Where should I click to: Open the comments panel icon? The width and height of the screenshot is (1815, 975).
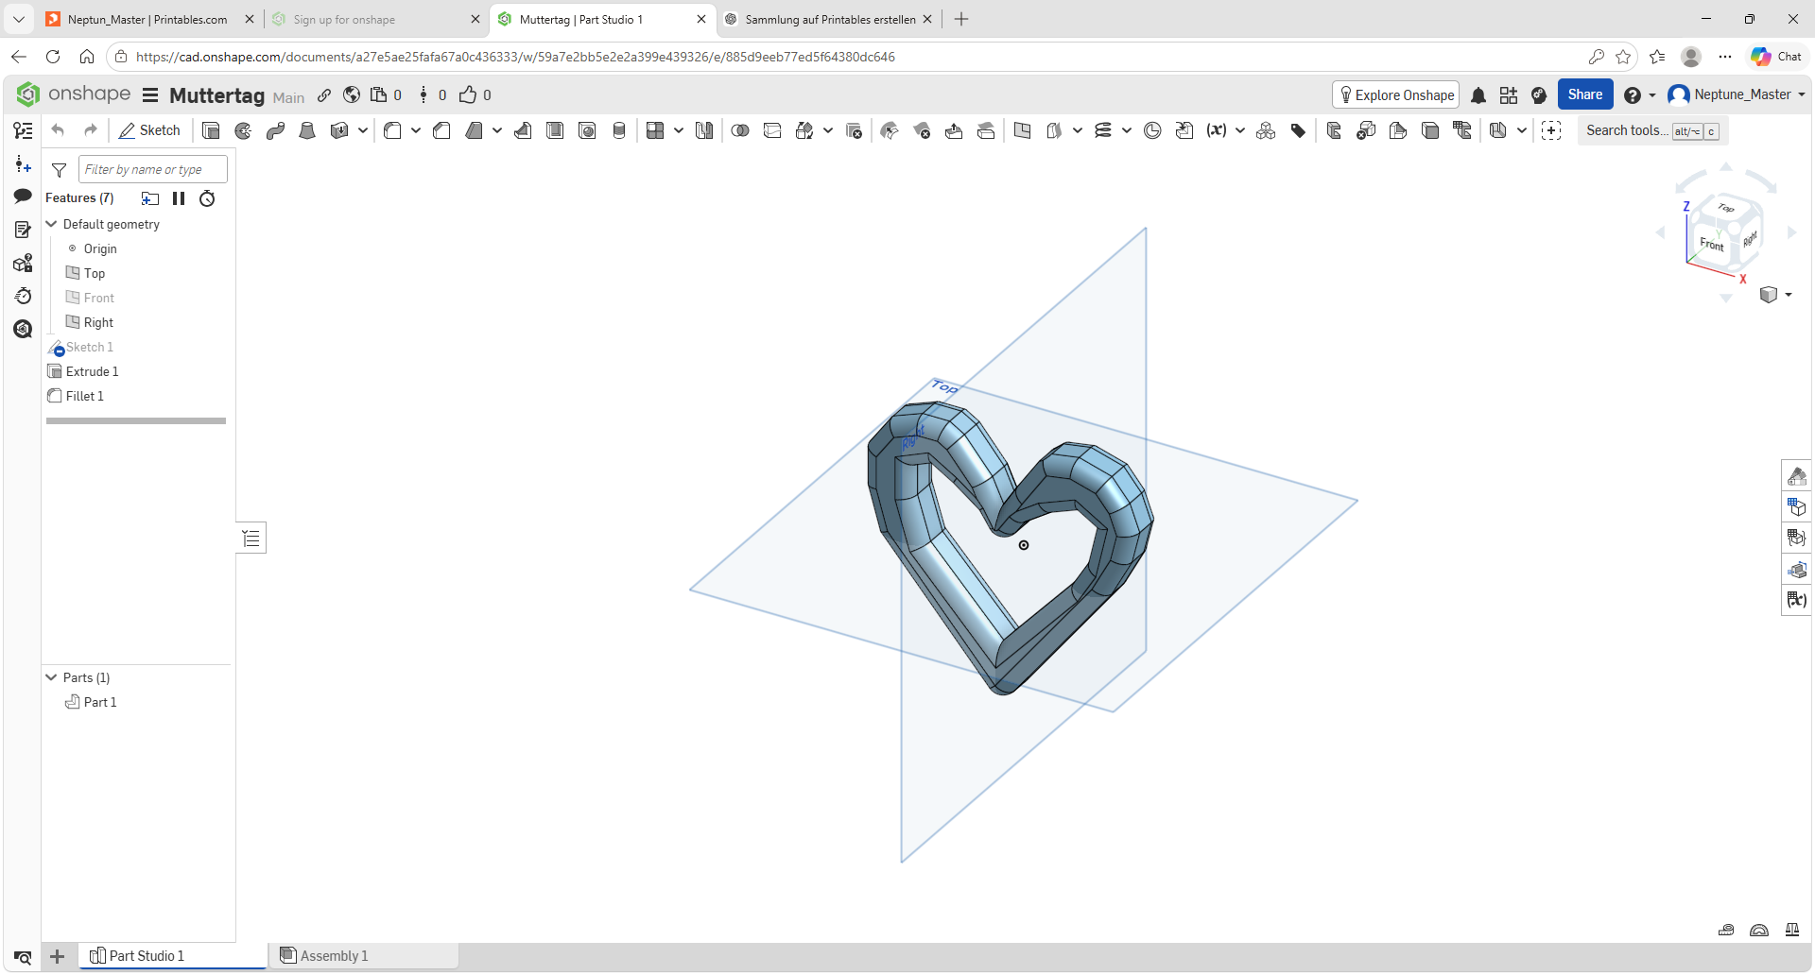(x=23, y=197)
